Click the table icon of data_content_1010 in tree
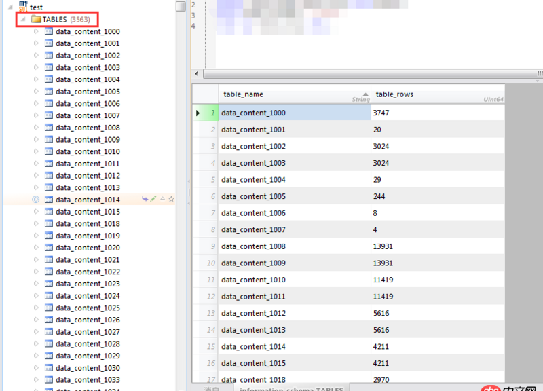Screen dimensions: 543x391 (49, 151)
